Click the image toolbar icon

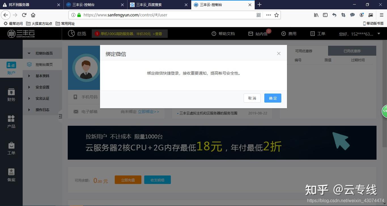coord(371,15)
